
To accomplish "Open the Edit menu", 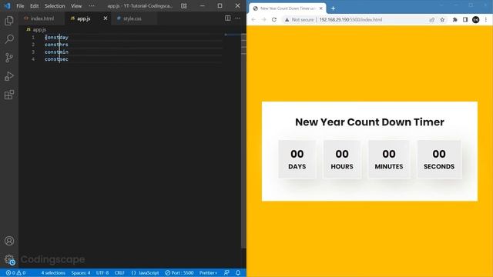I will tap(34, 5).
